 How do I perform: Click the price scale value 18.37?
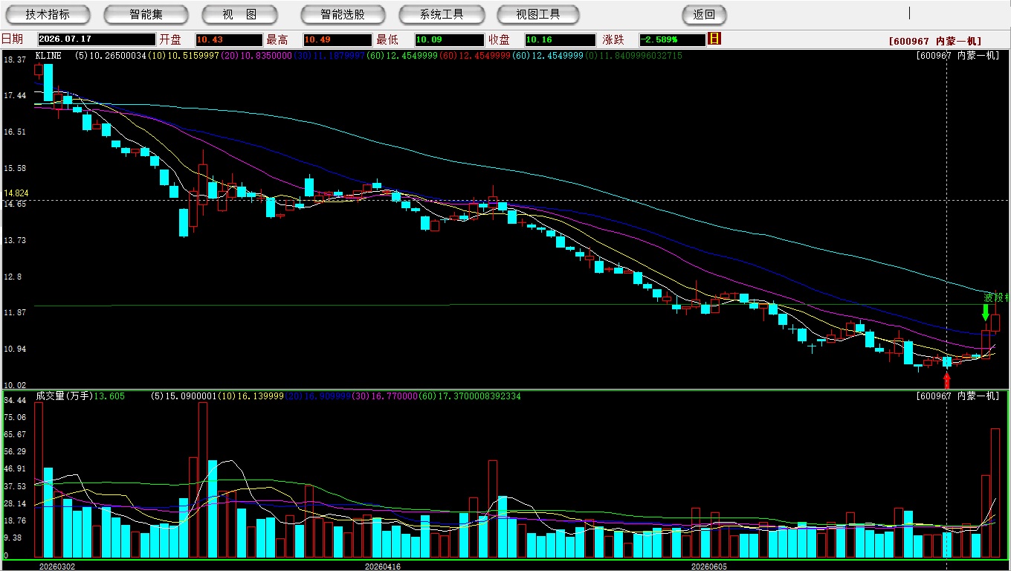tap(15, 59)
